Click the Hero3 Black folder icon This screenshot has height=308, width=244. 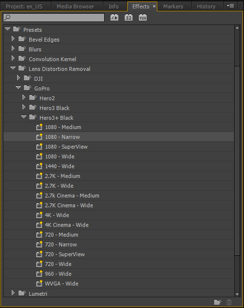[x=33, y=107]
